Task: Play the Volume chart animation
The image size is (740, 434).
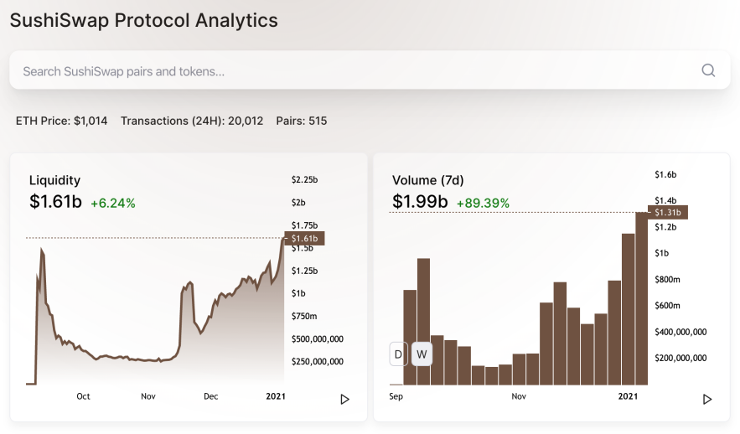Action: (707, 400)
